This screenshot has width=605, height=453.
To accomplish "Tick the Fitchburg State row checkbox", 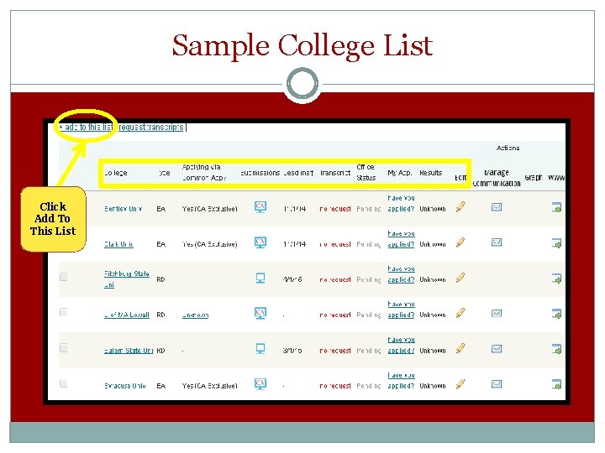I will pyautogui.click(x=64, y=277).
